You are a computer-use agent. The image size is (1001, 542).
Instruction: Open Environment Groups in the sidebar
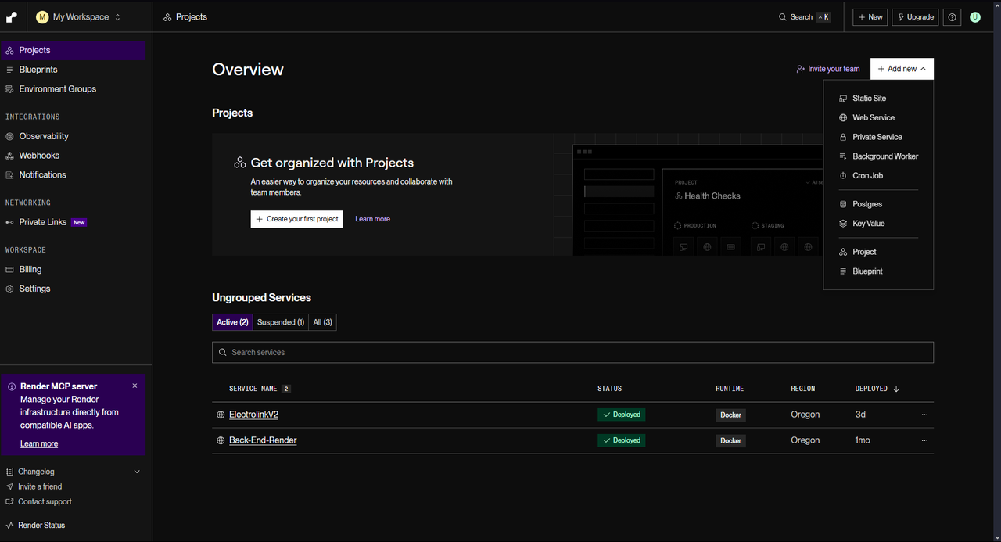[x=73, y=88]
